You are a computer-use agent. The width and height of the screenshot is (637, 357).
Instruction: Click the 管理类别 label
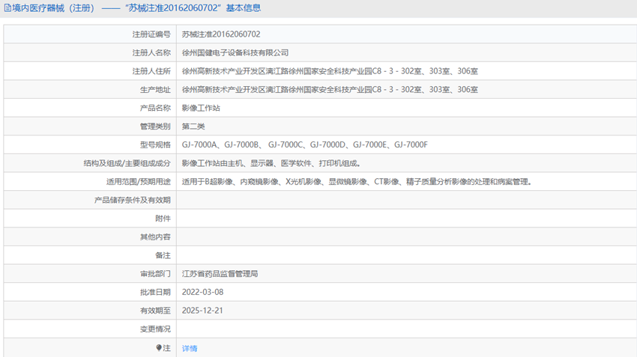point(155,126)
